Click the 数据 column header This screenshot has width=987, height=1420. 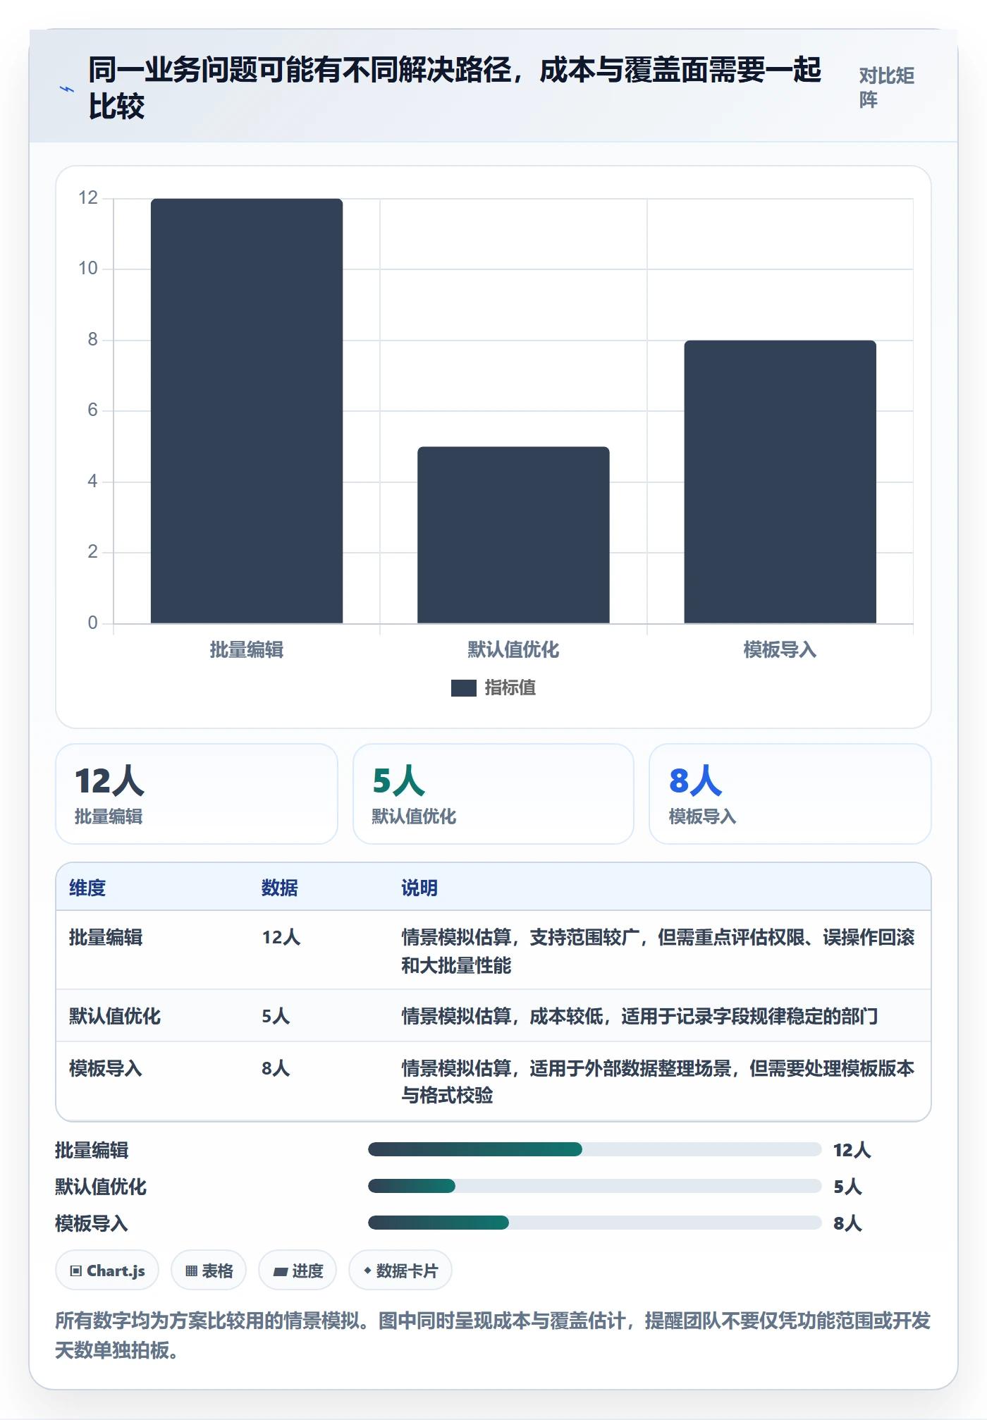tap(280, 888)
